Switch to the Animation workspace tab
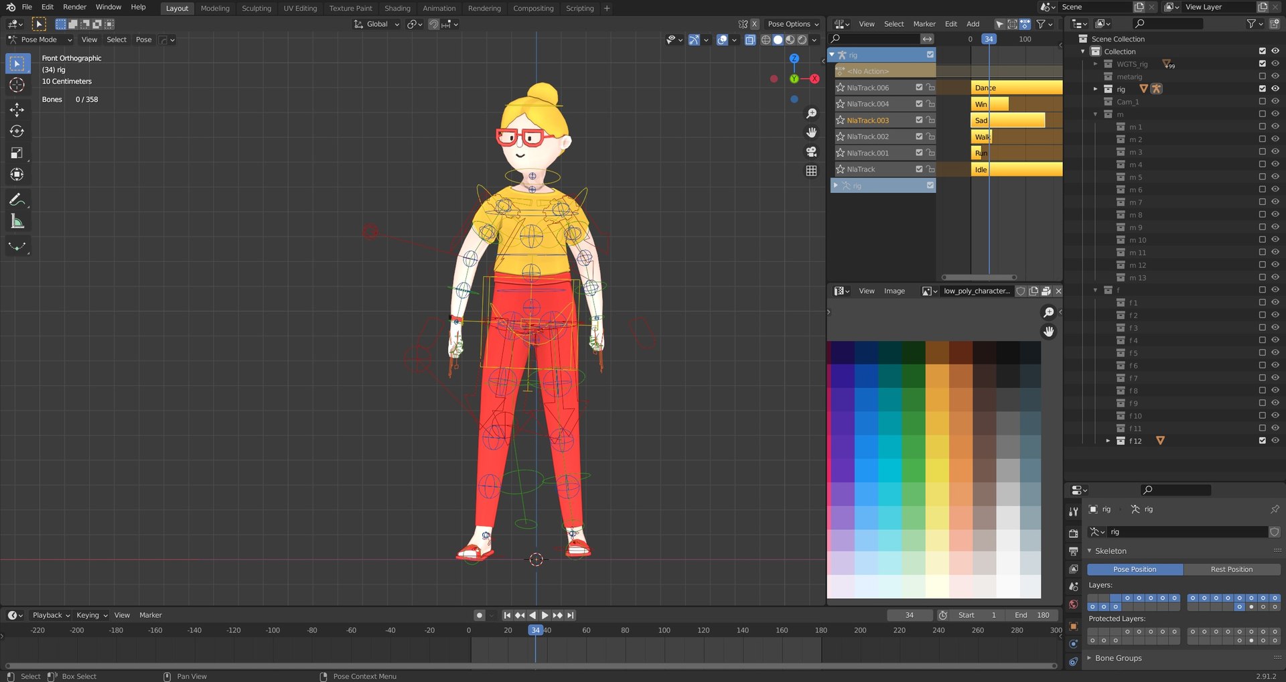1286x682 pixels. (x=439, y=8)
